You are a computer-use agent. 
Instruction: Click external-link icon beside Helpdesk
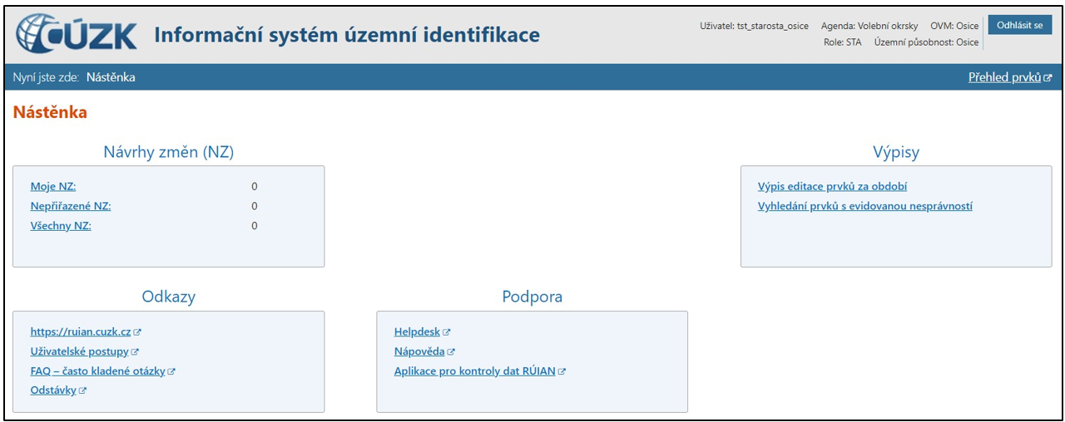tap(447, 332)
